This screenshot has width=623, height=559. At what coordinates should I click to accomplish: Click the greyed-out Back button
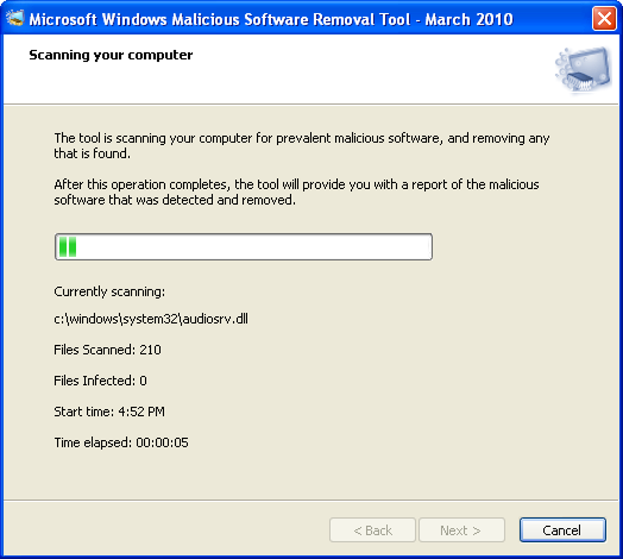pos(373,530)
